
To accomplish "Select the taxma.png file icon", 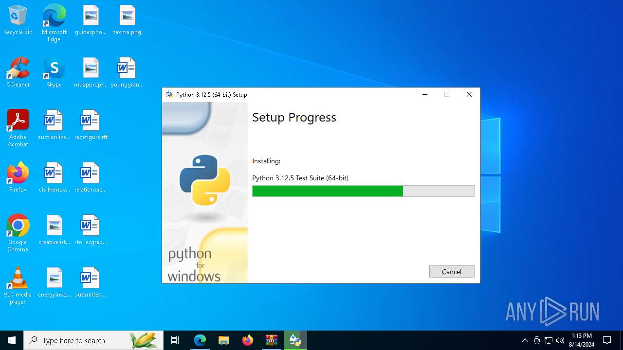I will coord(127,20).
